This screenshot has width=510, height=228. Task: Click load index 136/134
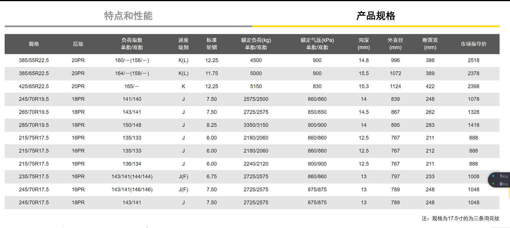pyautogui.click(x=132, y=164)
